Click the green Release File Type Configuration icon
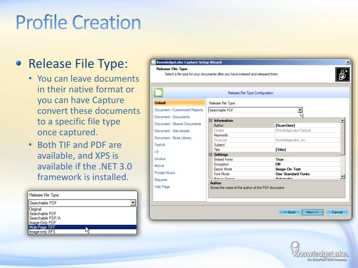358x268 pixels. pos(158,93)
